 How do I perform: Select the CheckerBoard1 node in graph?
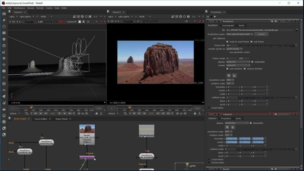pyautogui.click(x=146, y=131)
